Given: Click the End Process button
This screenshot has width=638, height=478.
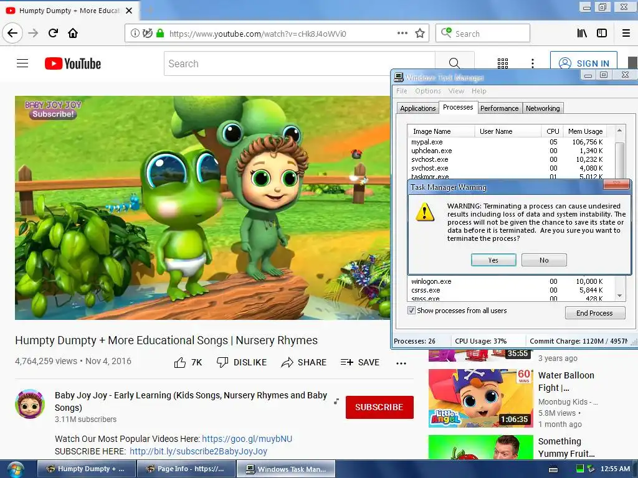Looking at the screenshot, I should 594,313.
